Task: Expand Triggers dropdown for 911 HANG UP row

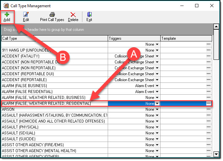Action: (x=157, y=50)
